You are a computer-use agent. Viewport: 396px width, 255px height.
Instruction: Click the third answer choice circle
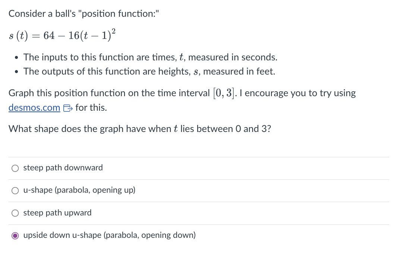(15, 213)
